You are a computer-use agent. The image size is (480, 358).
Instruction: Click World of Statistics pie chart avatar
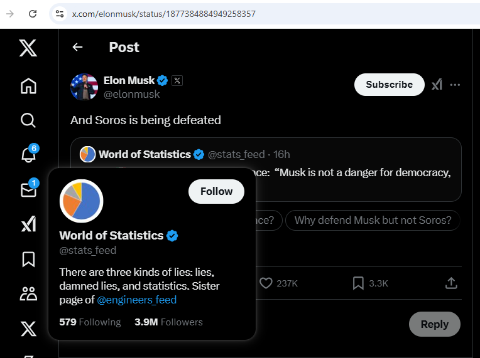click(x=82, y=201)
